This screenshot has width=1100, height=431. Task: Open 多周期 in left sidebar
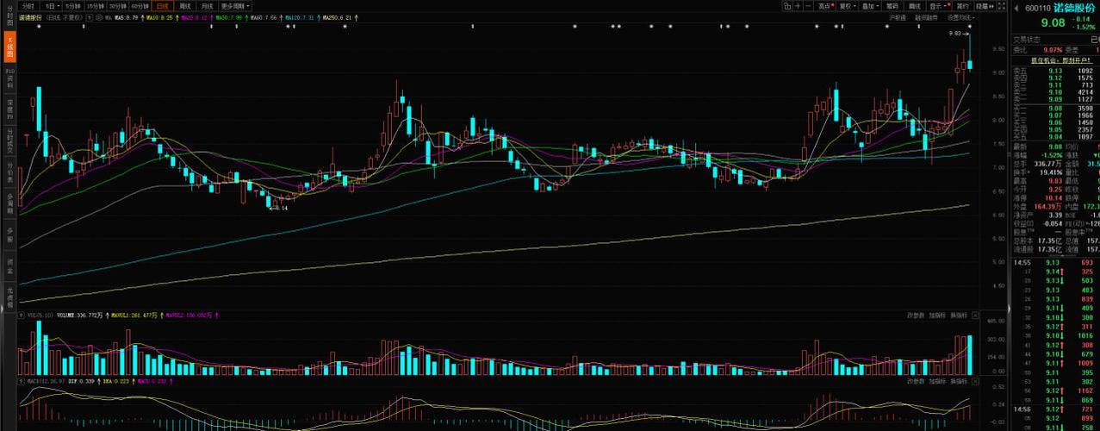coord(9,203)
